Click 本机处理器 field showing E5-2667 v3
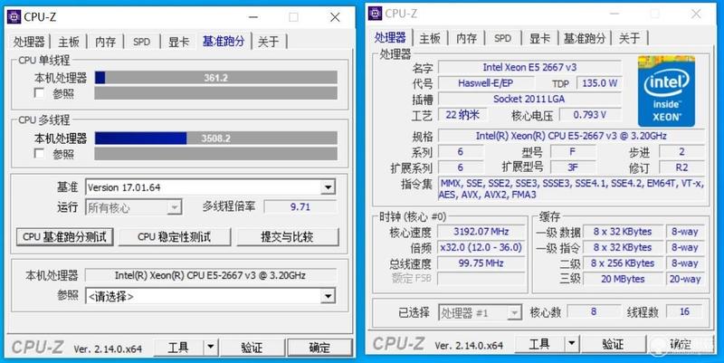724x363 pixels. click(x=211, y=275)
